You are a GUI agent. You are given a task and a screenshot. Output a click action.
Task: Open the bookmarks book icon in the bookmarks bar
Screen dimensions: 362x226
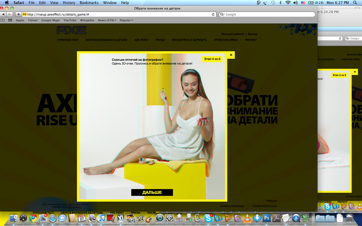(x=3, y=20)
